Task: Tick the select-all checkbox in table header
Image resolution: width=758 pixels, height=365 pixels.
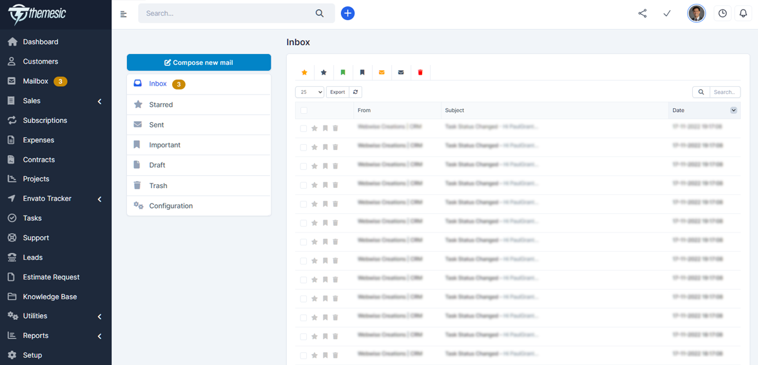Action: click(304, 111)
